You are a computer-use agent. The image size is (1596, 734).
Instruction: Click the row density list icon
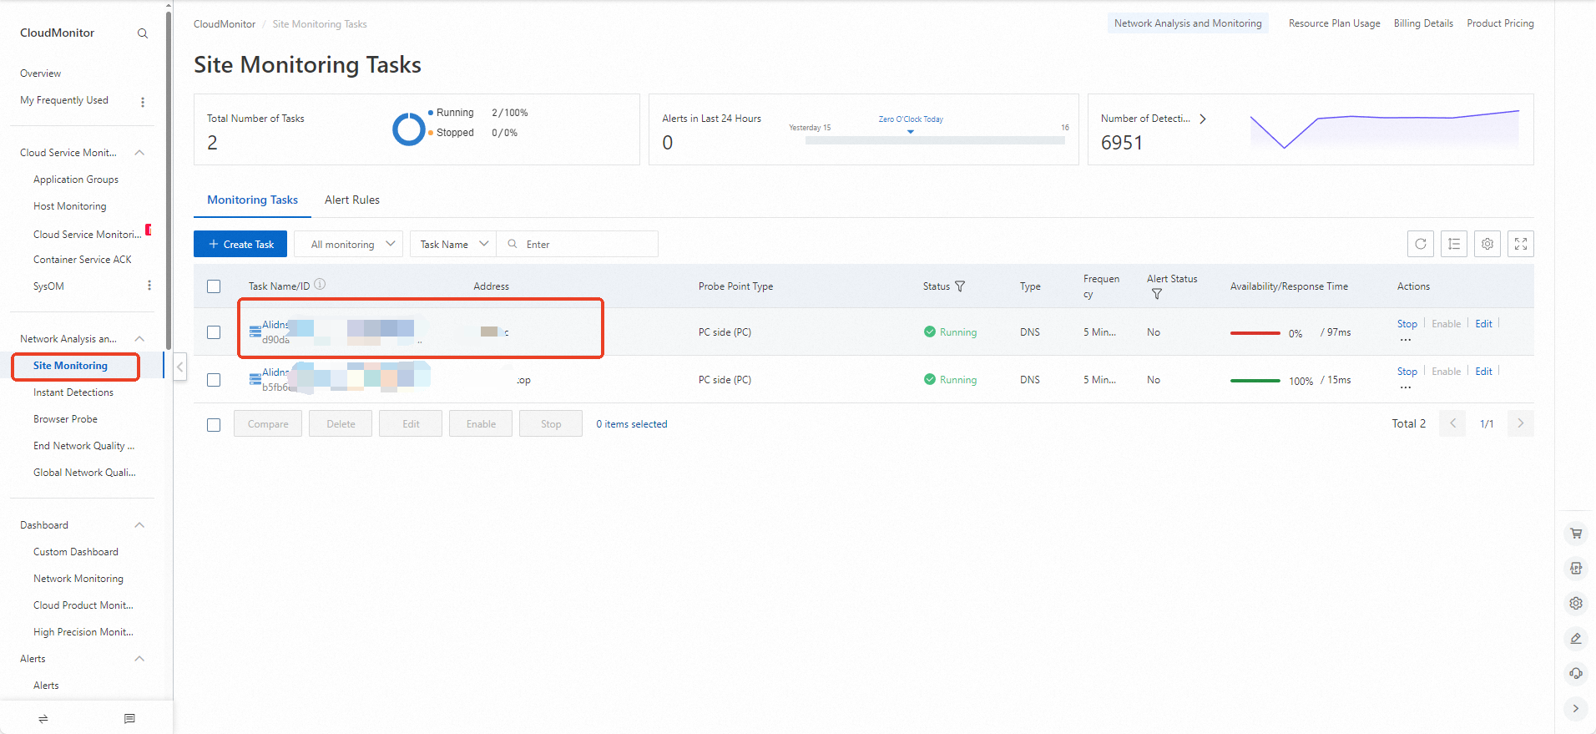[1453, 244]
